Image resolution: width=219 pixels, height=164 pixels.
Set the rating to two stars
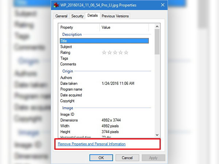109,52
